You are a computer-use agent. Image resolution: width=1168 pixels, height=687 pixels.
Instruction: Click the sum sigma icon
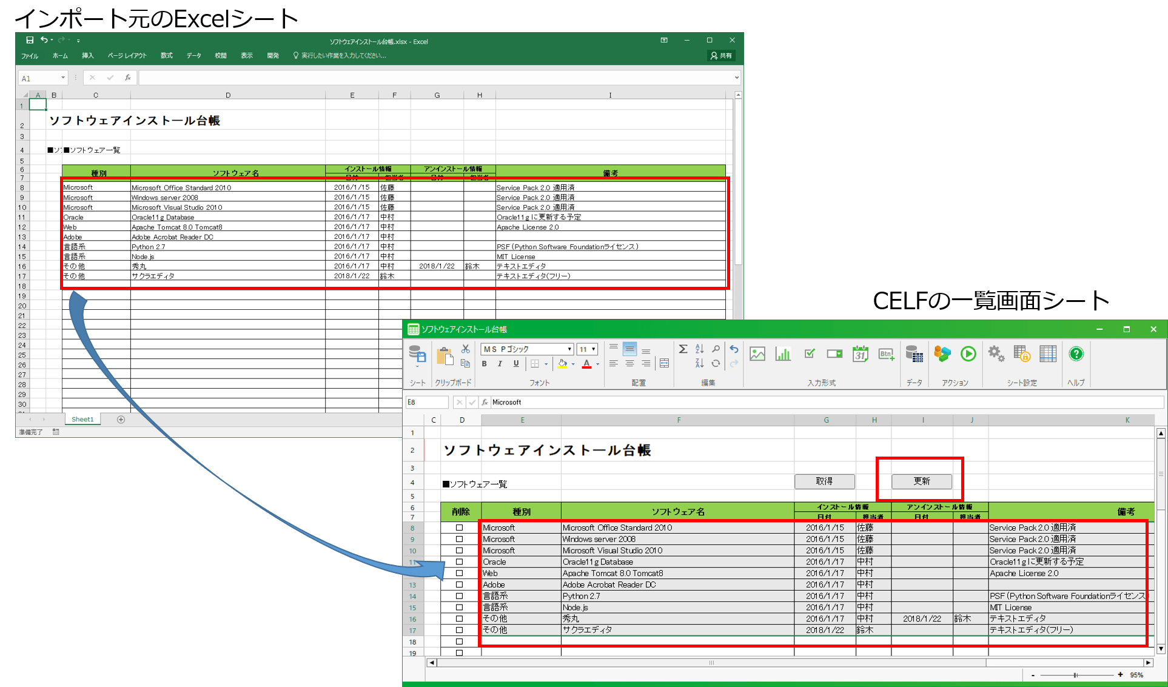[x=683, y=349]
